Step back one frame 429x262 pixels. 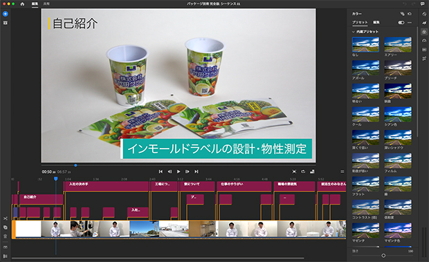[x=170, y=171]
